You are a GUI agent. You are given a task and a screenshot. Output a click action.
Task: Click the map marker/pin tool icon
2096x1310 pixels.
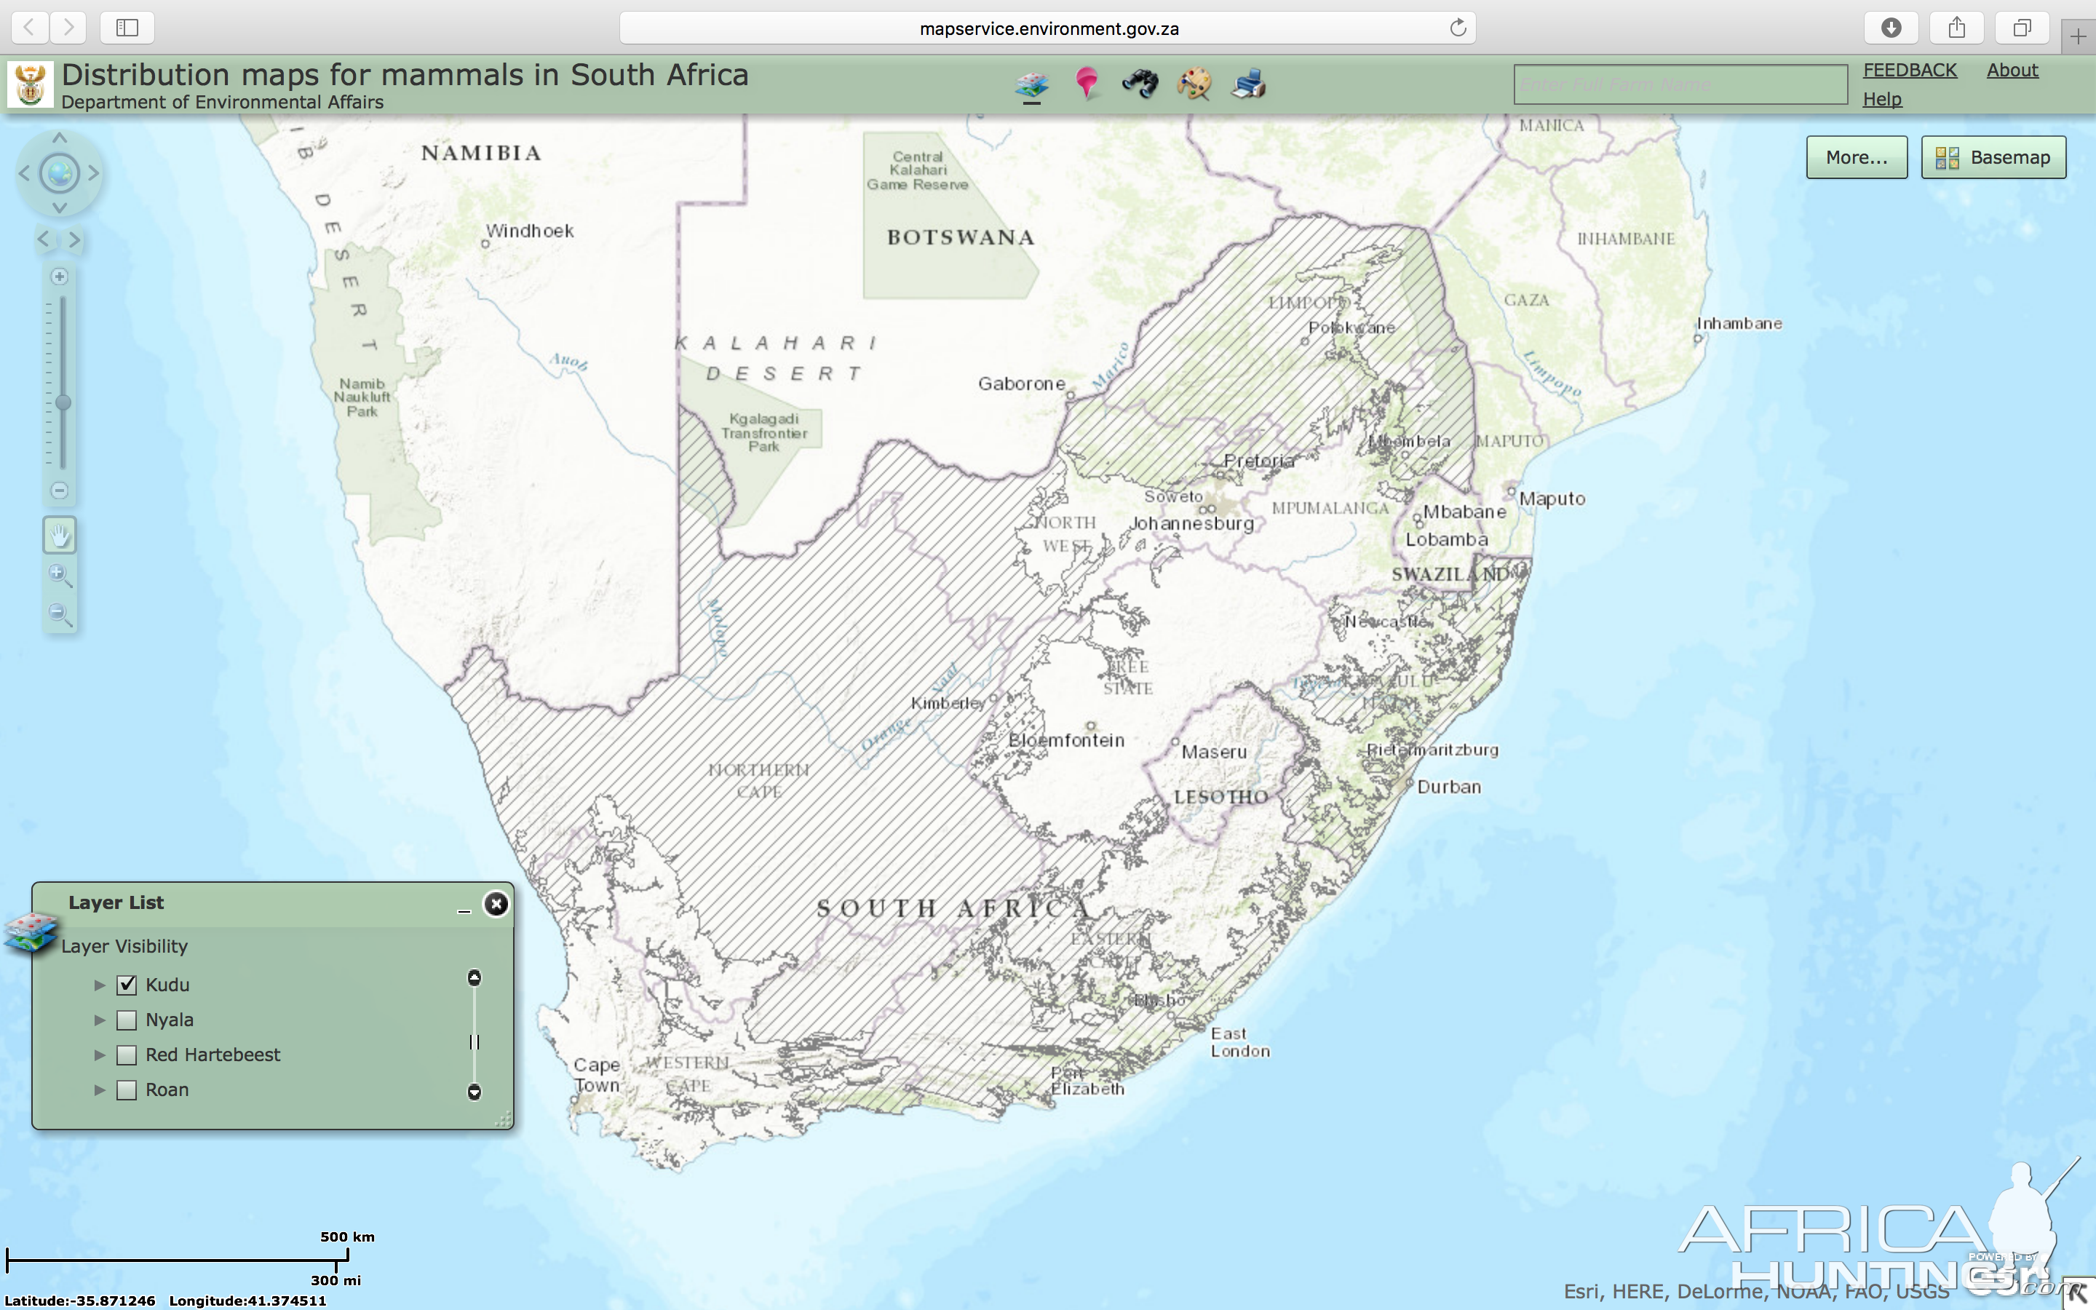pyautogui.click(x=1087, y=83)
